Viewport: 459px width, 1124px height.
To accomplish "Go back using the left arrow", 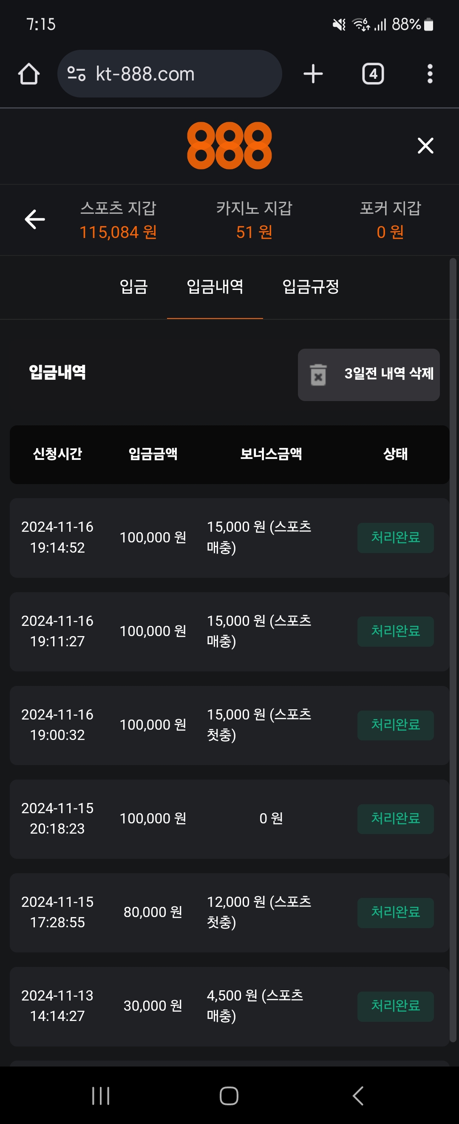I will 35,219.
